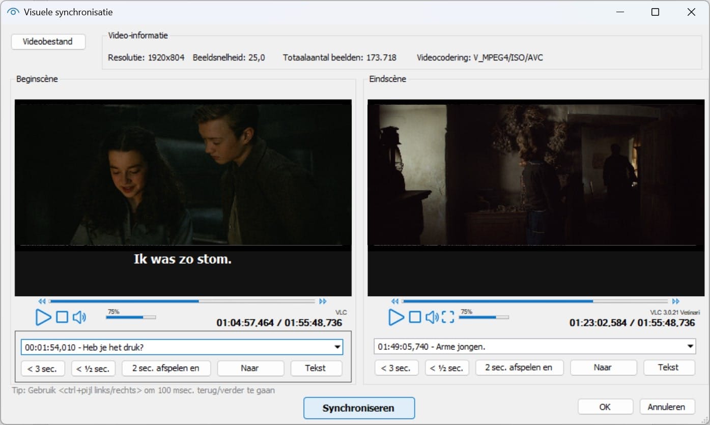Viewport: 710px width, 425px height.
Task: Rewind start scene with double-arrow icon
Action: tap(42, 301)
